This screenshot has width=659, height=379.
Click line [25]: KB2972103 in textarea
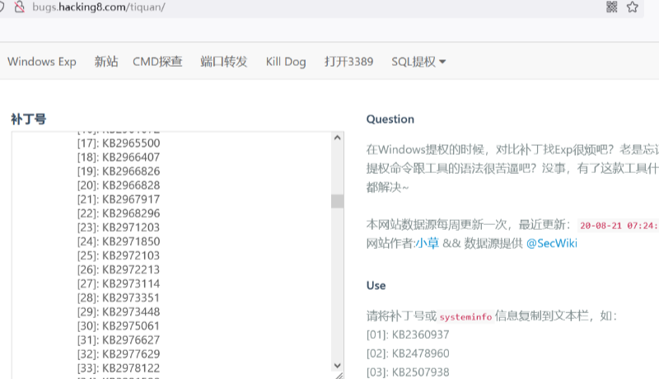point(119,255)
